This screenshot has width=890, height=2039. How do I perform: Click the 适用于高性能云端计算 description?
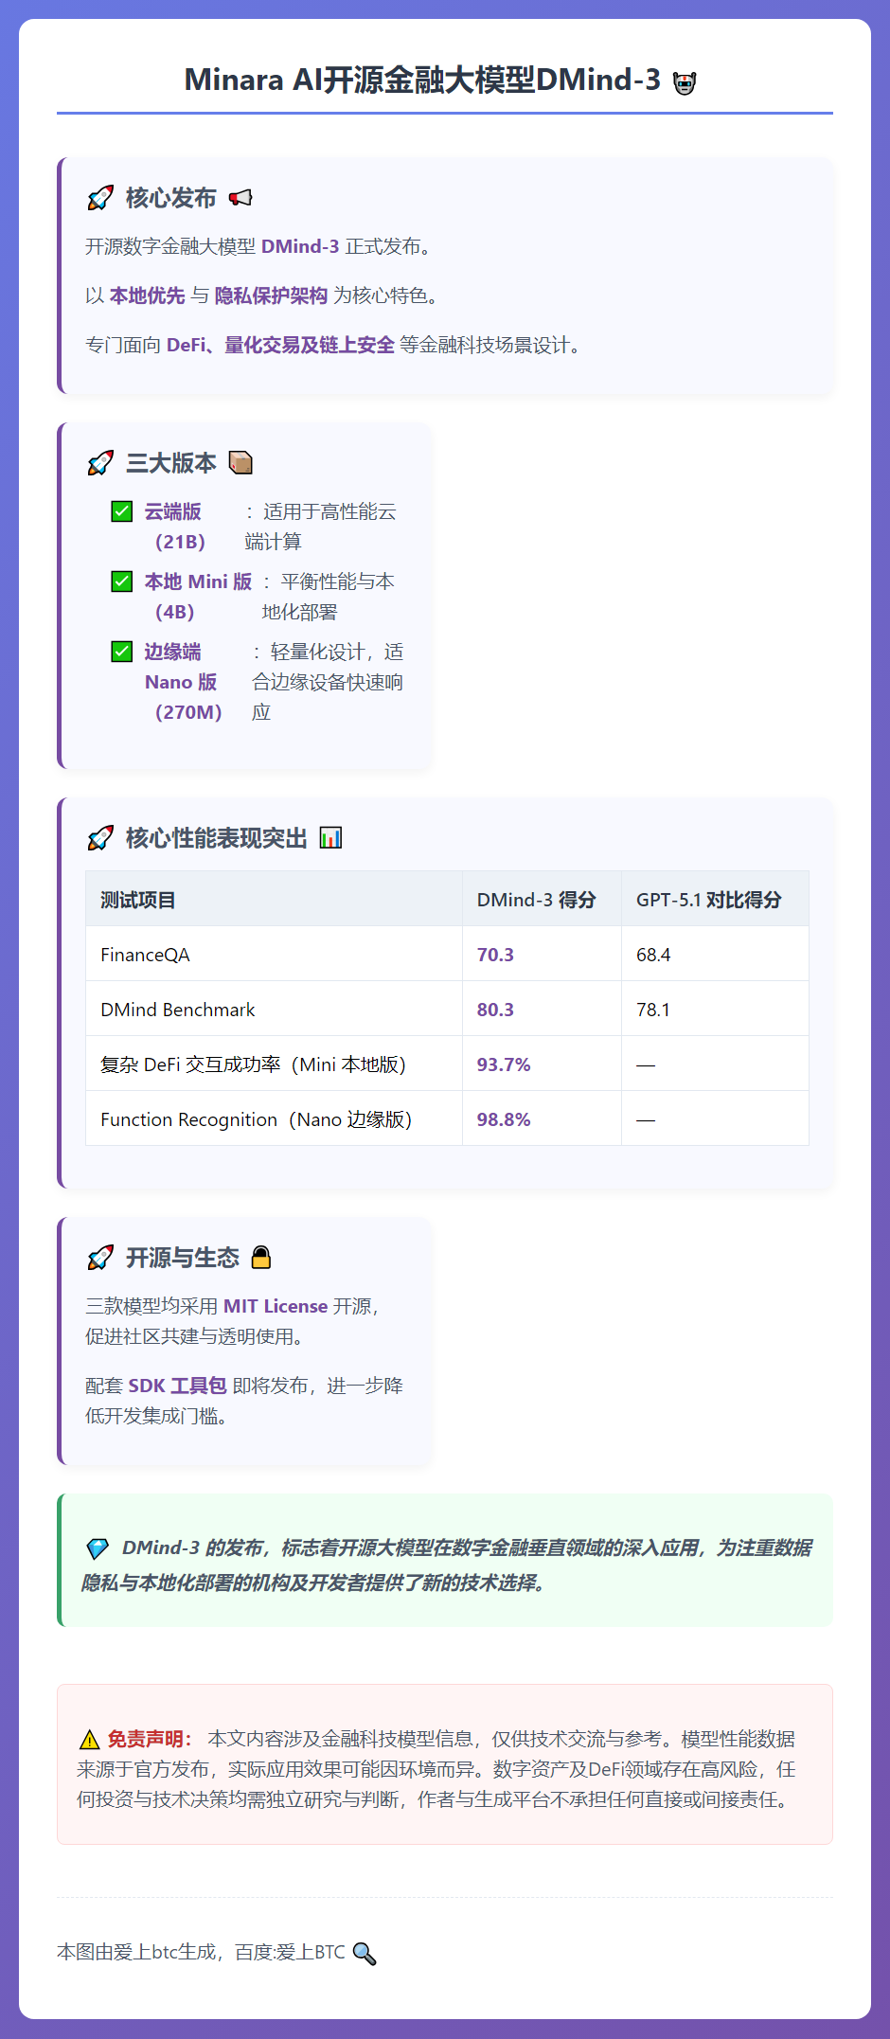pos(321,527)
